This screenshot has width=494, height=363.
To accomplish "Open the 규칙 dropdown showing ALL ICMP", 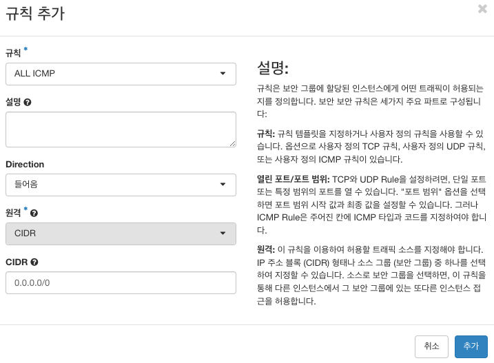I will click(121, 74).
